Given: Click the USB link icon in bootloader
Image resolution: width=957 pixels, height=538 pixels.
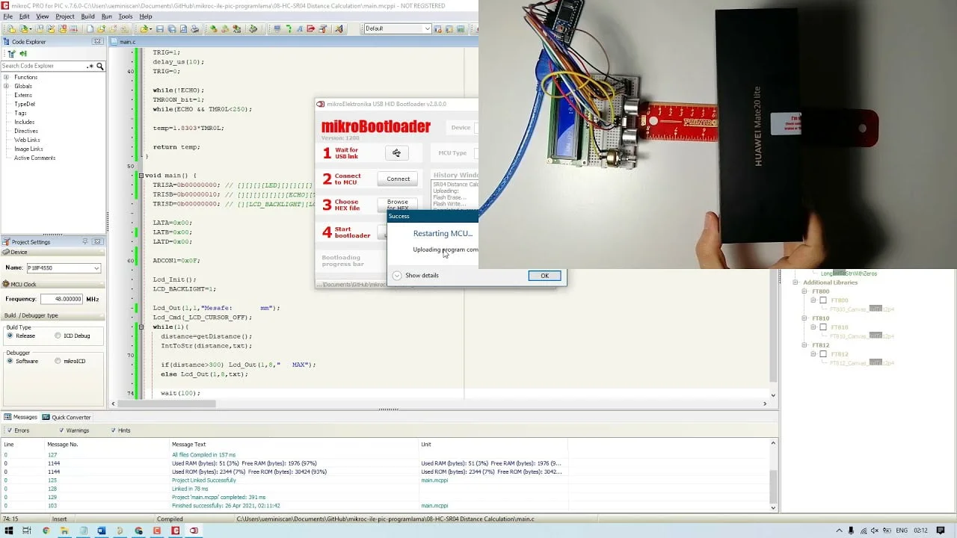Looking at the screenshot, I should pyautogui.click(x=396, y=153).
